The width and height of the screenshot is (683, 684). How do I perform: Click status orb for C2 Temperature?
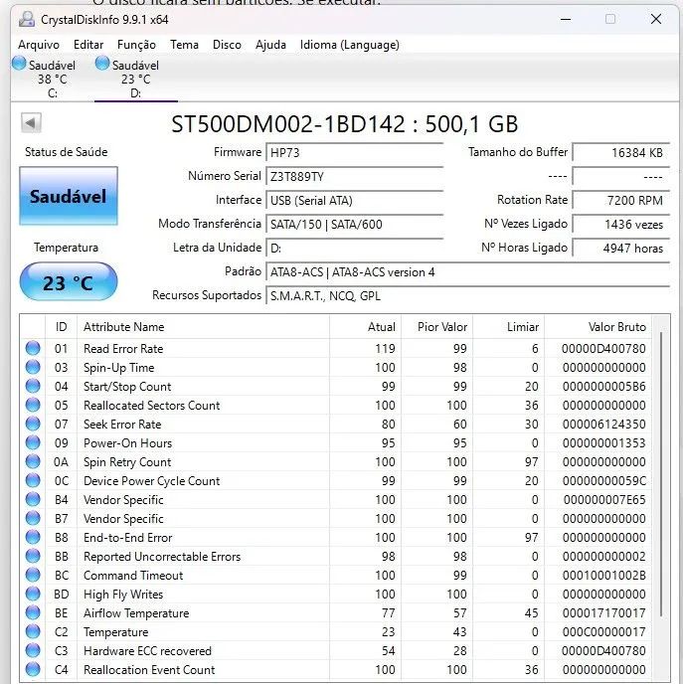coord(33,631)
